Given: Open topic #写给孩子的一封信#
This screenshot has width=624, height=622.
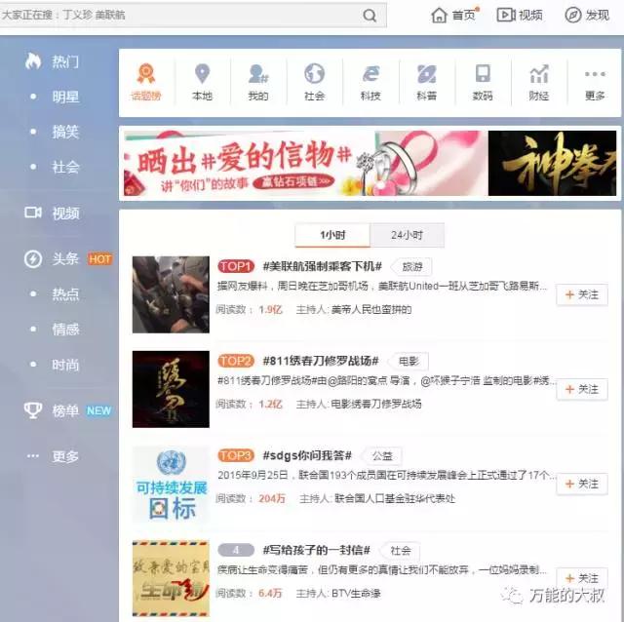Looking at the screenshot, I should pyautogui.click(x=316, y=550).
